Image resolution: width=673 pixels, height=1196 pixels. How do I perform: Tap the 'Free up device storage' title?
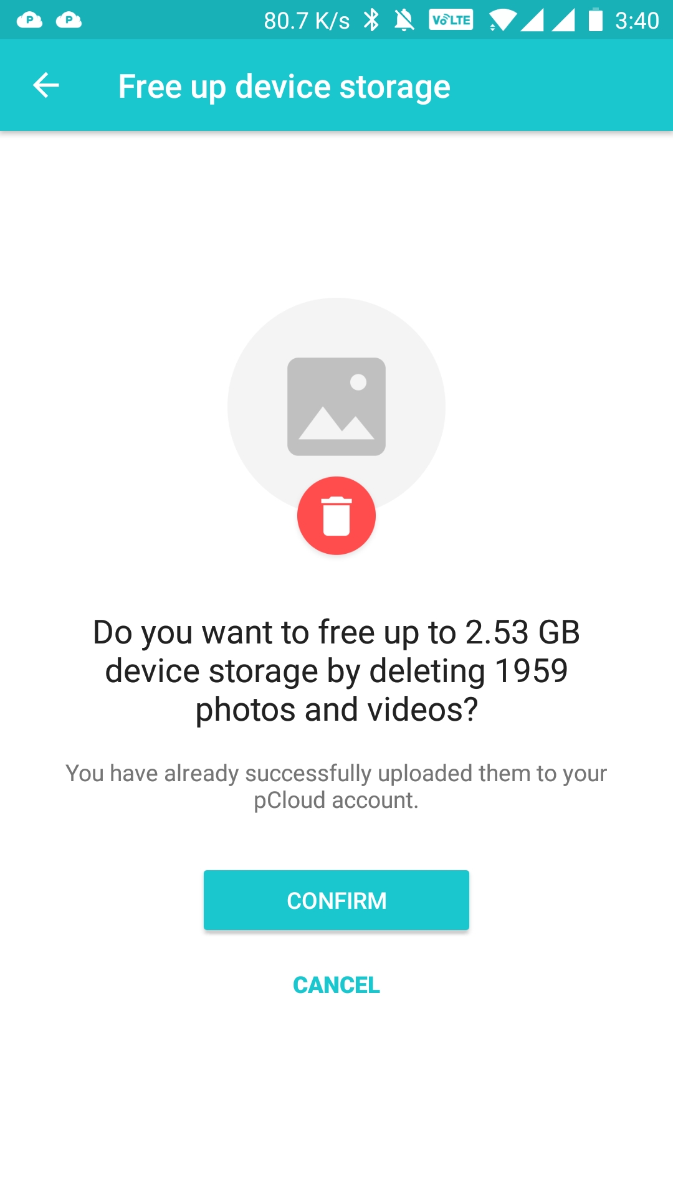284,86
